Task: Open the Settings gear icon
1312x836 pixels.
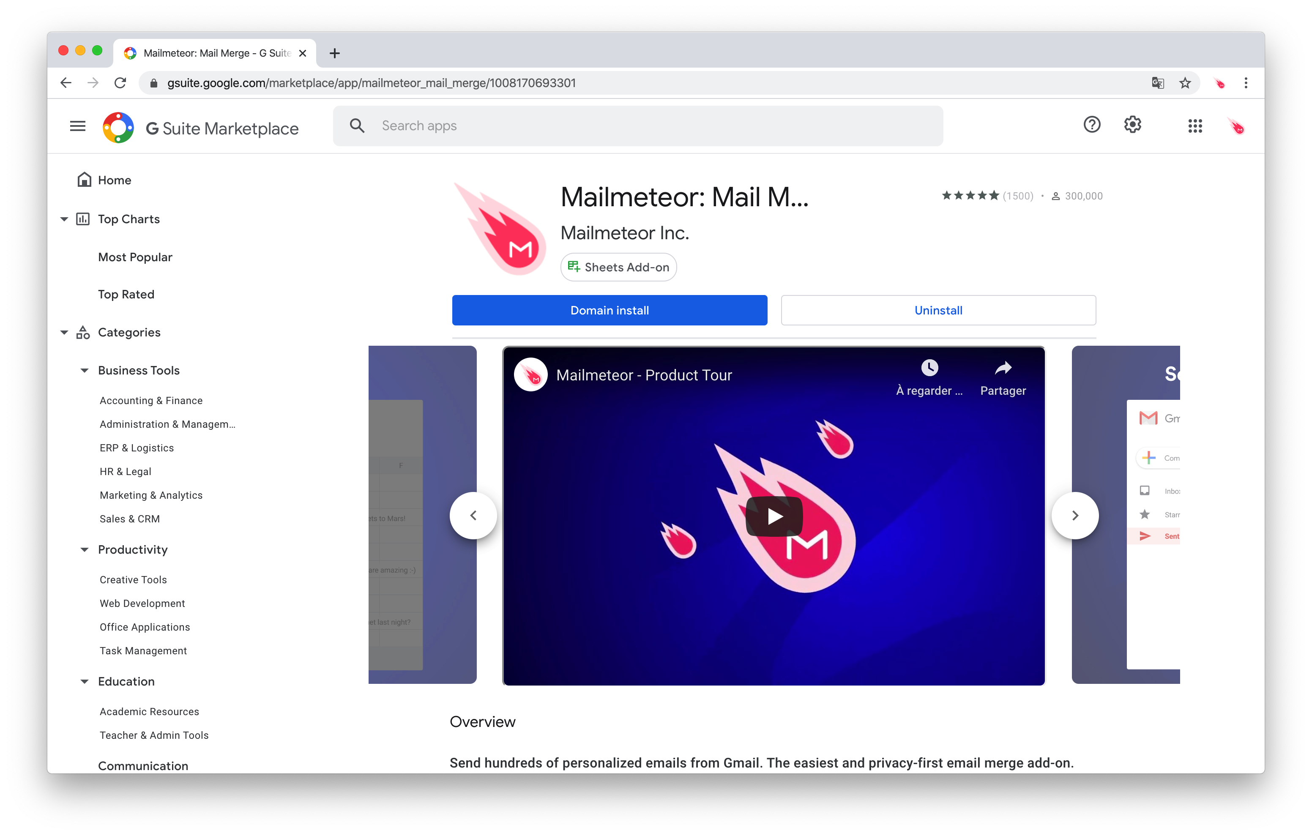Action: click(1132, 125)
